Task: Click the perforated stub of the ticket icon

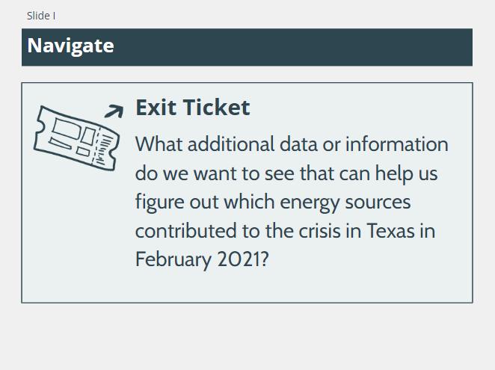Action: [105, 149]
